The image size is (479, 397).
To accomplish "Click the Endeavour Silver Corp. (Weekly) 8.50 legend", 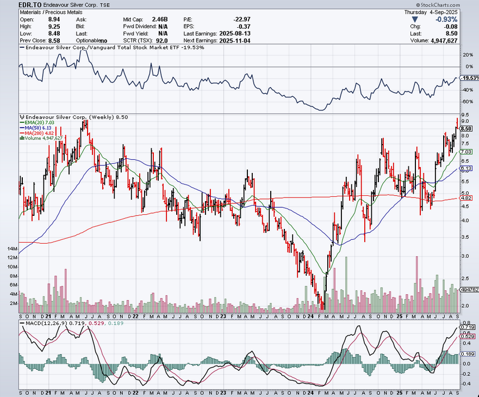I will click(74, 117).
